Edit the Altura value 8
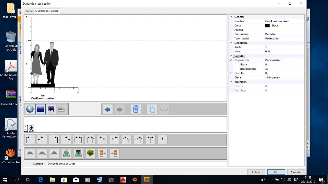This screenshot has height=184, width=328. coord(284,65)
